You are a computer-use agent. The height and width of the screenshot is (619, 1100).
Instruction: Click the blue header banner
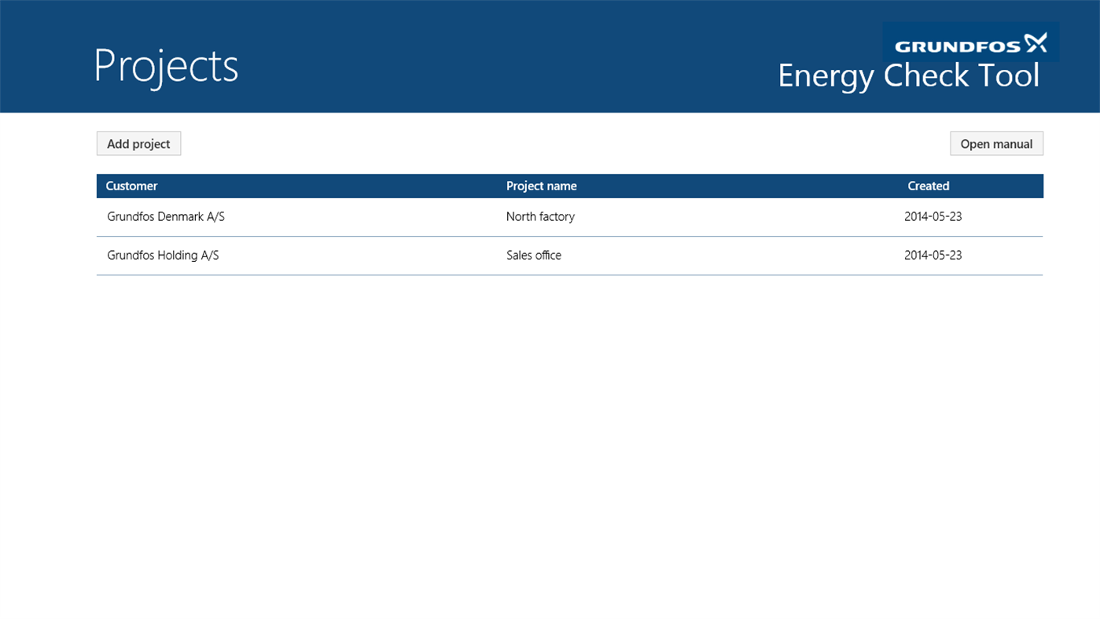point(511,55)
